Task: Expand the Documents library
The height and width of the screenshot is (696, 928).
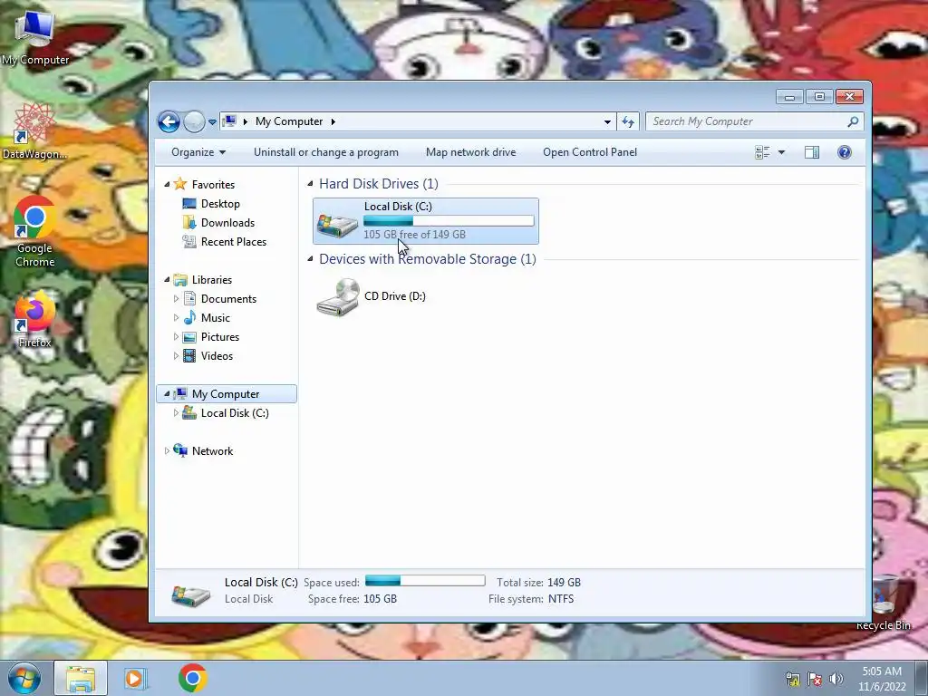Action: tap(176, 299)
